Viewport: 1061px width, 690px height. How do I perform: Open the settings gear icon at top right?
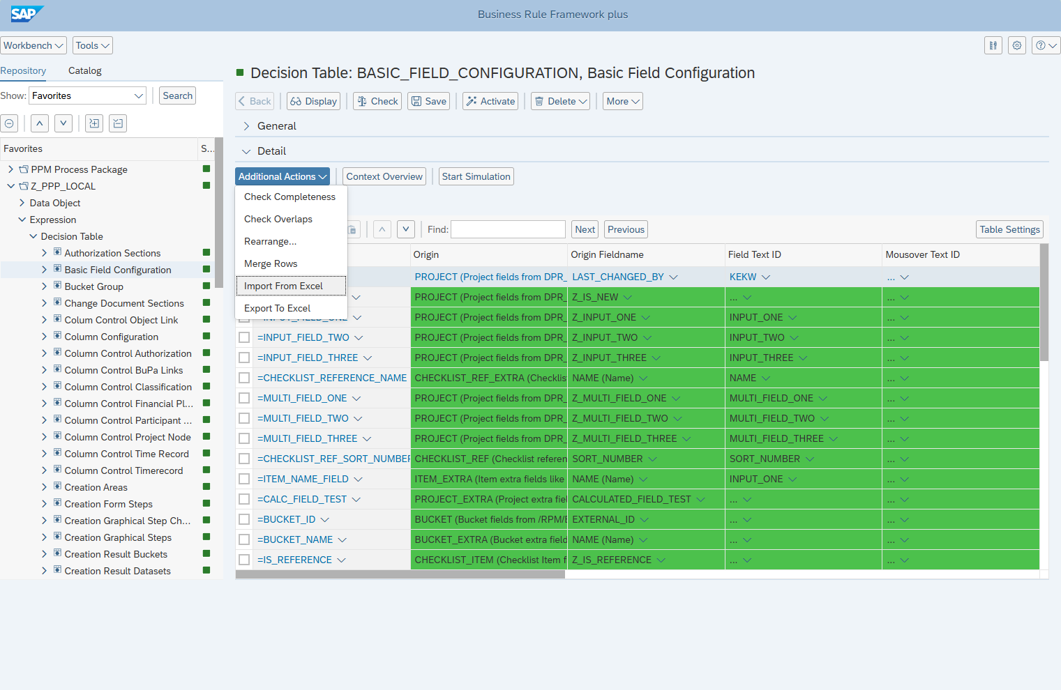1017,45
